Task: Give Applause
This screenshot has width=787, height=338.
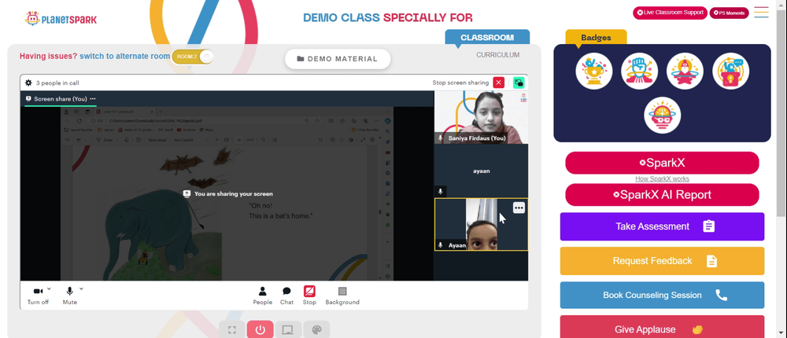Action: (662, 328)
